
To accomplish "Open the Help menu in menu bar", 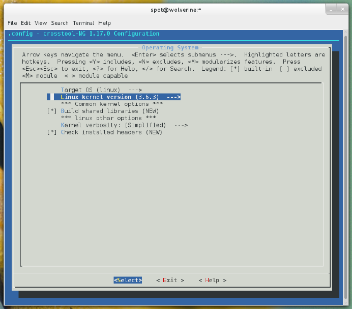I will coord(104,23).
